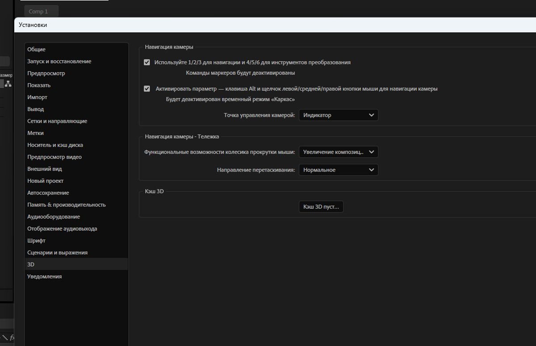Open the mouse scroll wheel function dropdown
536x346 pixels.
pos(339,152)
